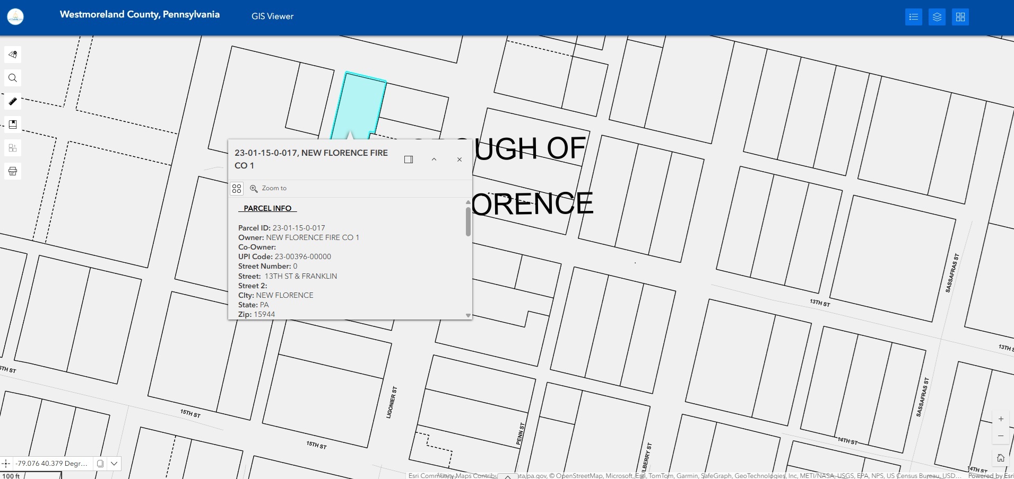
Task: Click the parcel popup scrollbar thumb
Action: tap(468, 221)
